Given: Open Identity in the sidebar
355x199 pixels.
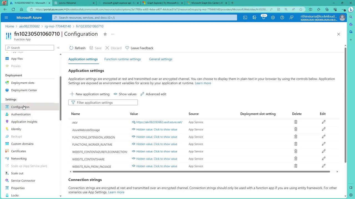Looking at the screenshot, I should [16, 129].
